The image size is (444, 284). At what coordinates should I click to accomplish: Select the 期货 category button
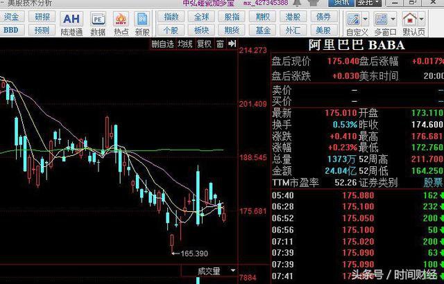click(232, 30)
